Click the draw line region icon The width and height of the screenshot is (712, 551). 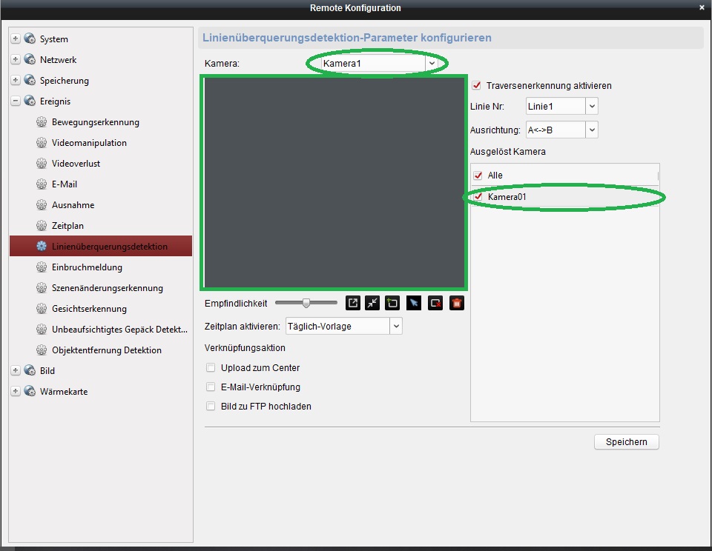coord(393,303)
